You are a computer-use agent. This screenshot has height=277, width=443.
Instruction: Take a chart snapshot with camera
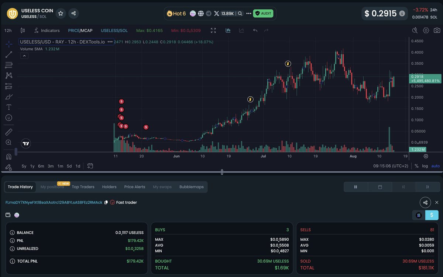pyautogui.click(x=437, y=30)
